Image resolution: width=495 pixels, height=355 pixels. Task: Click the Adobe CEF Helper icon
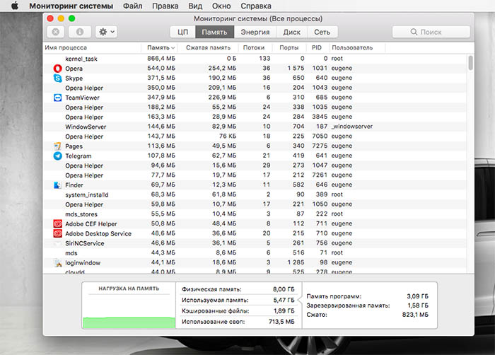[57, 224]
